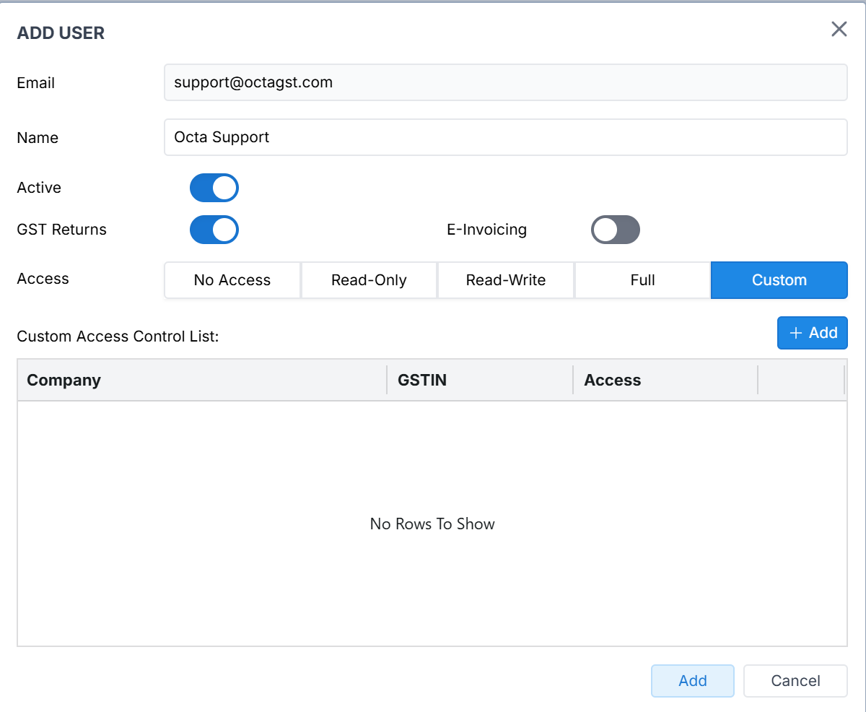Click the Access column header in grid
The width and height of the screenshot is (866, 712).
612,380
